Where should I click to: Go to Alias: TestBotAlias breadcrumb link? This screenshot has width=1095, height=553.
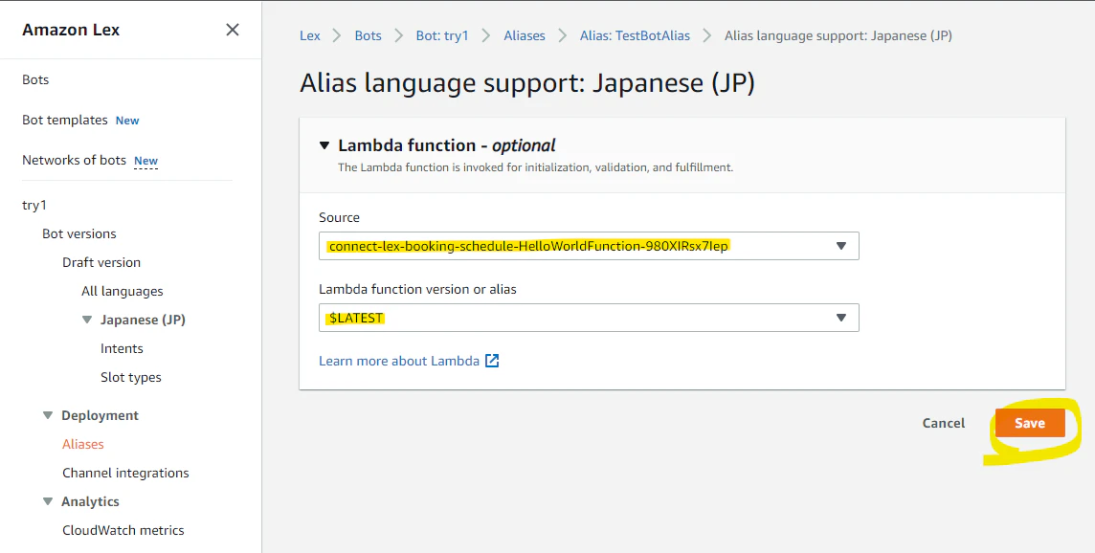tap(635, 35)
